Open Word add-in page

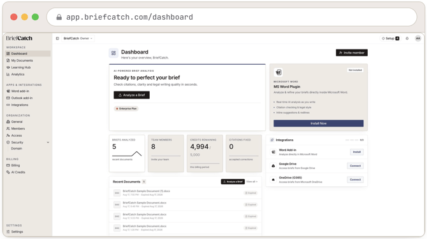(27, 91)
